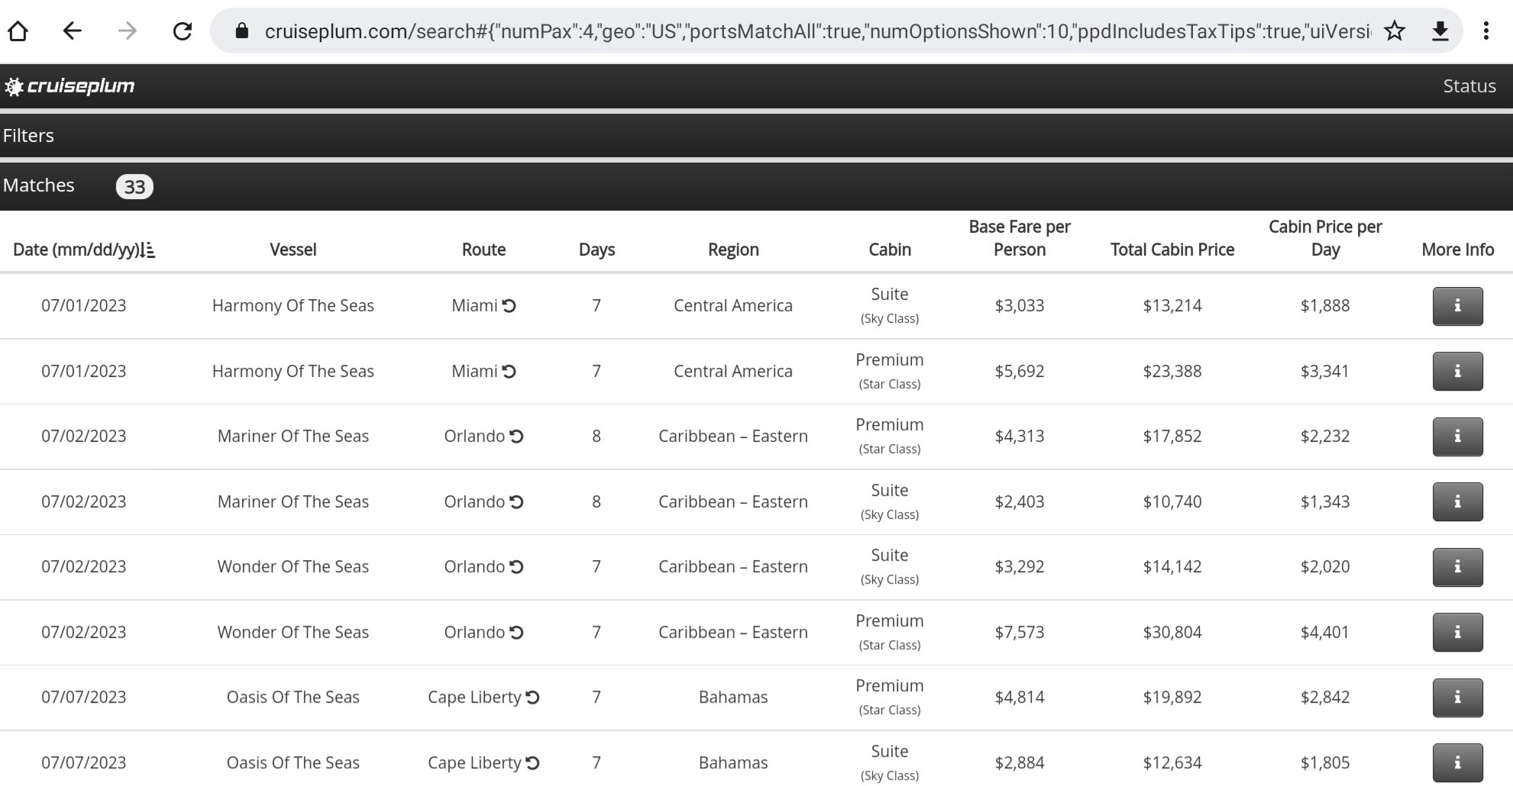Collapse the Matches panel
The height and width of the screenshot is (786, 1513).
pyautogui.click(x=756, y=186)
